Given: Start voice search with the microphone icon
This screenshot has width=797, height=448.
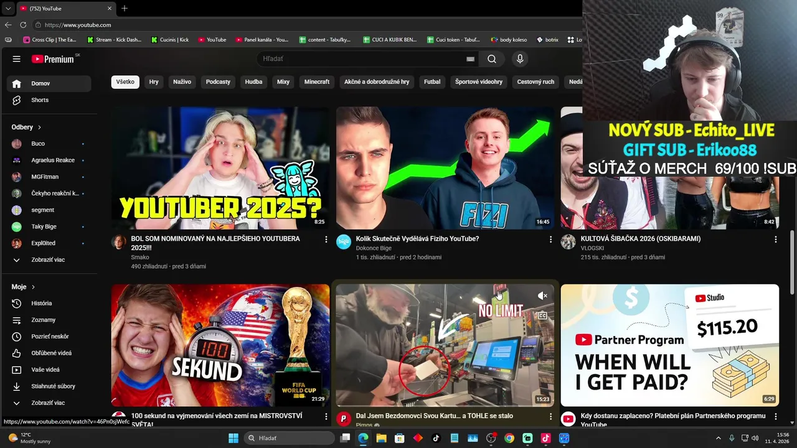Looking at the screenshot, I should click(x=520, y=59).
